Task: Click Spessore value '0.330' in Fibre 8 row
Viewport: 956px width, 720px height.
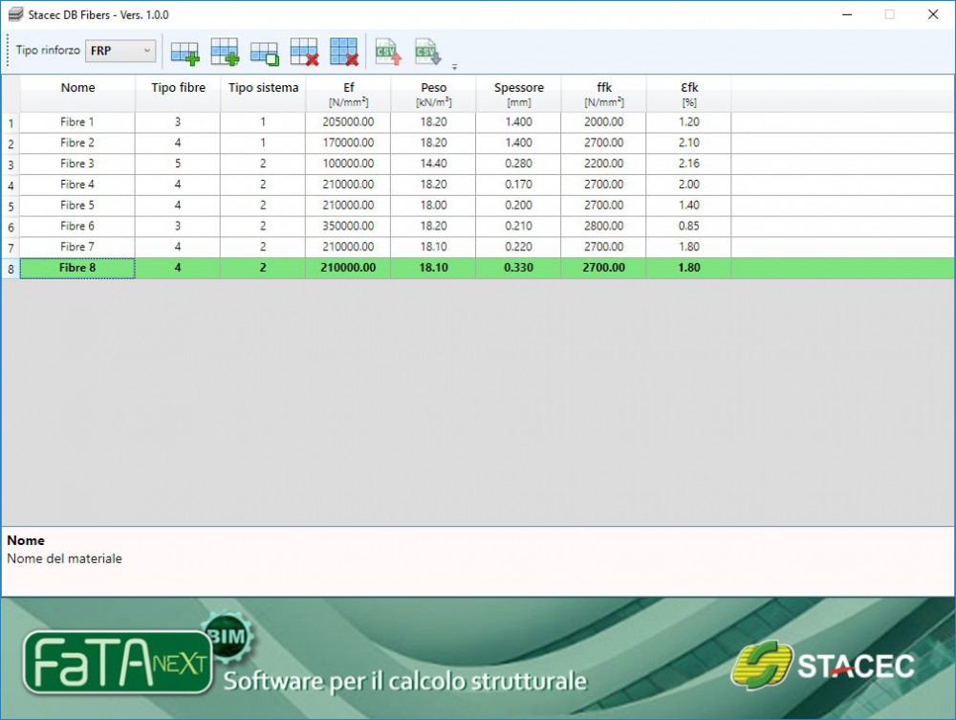Action: (518, 268)
